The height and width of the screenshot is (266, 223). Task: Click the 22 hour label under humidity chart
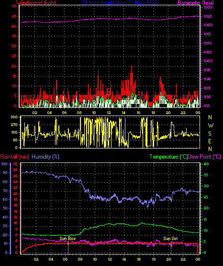coord(183,259)
